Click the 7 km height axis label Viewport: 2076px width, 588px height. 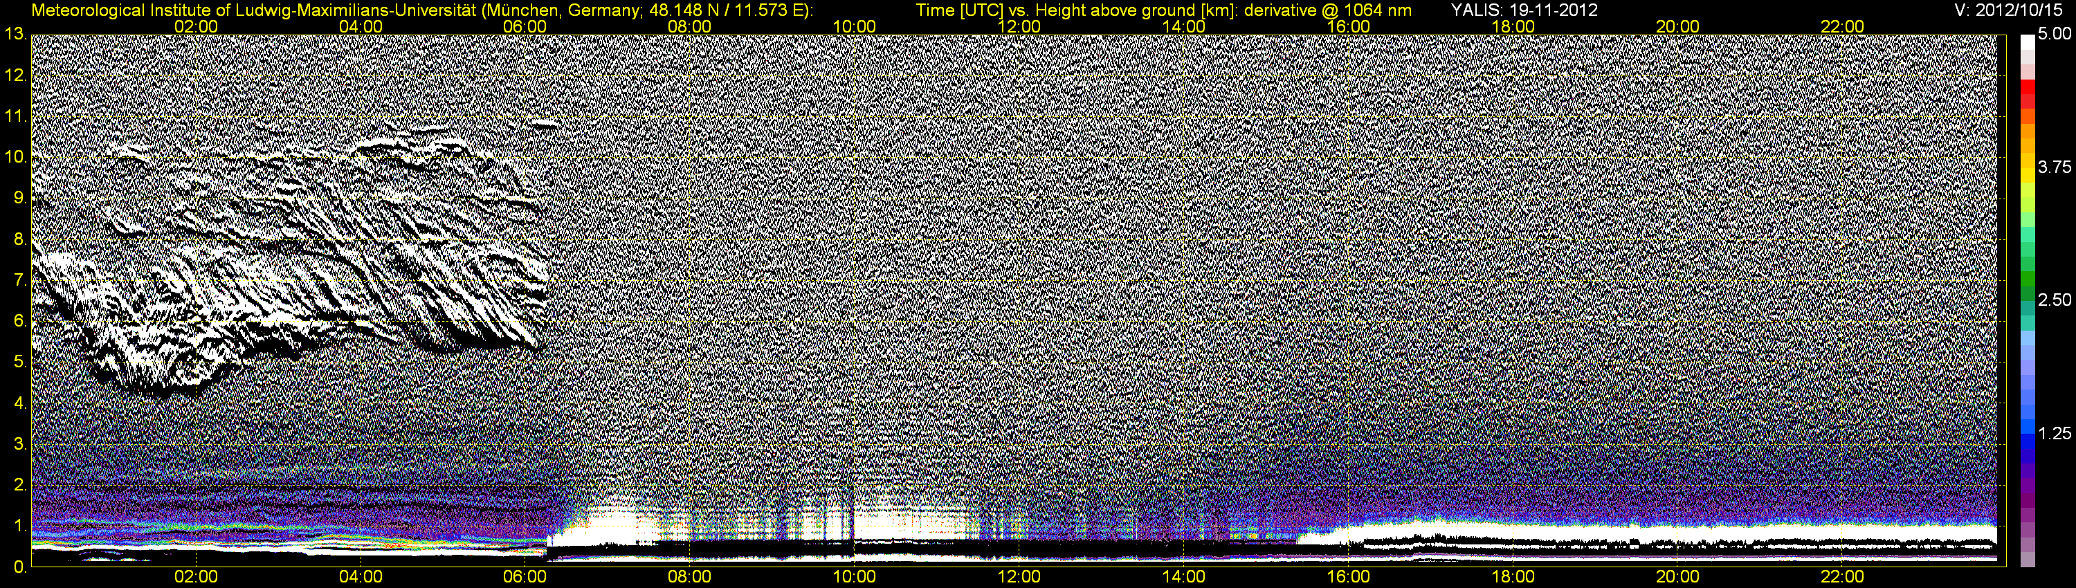pos(19,280)
